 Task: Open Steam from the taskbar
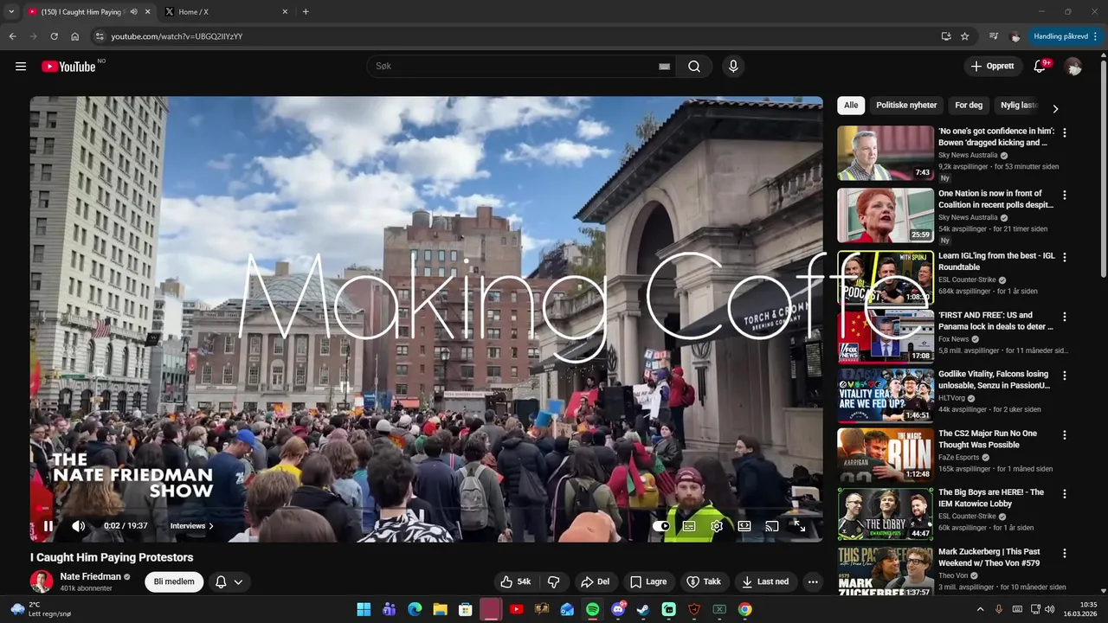point(643,609)
